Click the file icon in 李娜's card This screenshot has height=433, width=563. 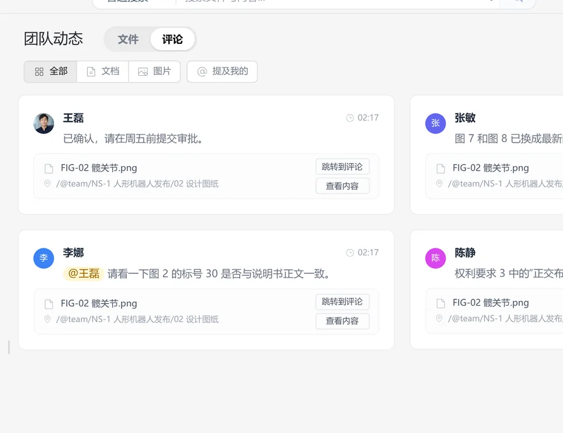(x=48, y=304)
